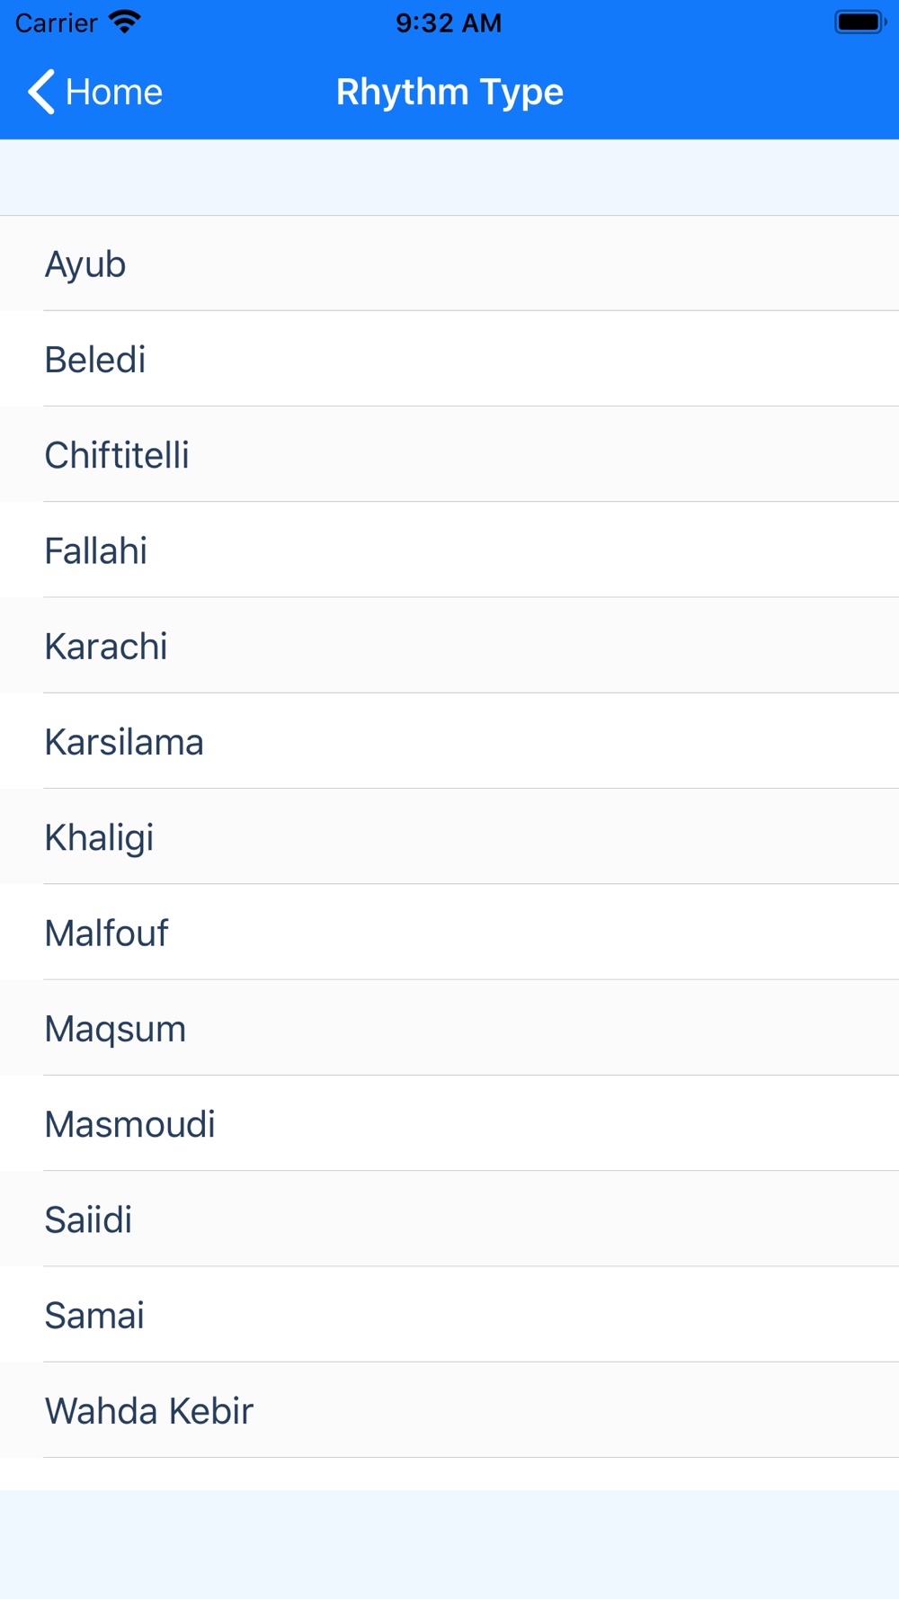Select Karachi from the list
The height and width of the screenshot is (1599, 899).
pos(449,646)
